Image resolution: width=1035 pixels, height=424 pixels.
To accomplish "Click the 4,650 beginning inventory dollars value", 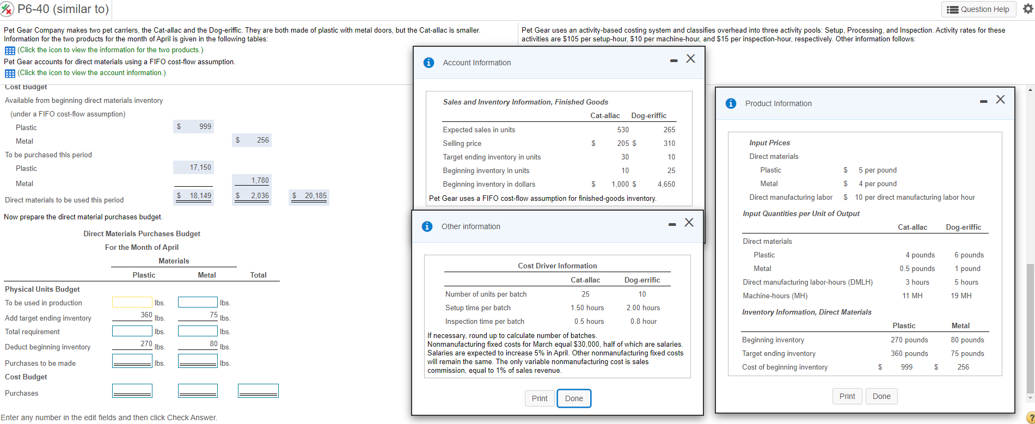I will (666, 184).
